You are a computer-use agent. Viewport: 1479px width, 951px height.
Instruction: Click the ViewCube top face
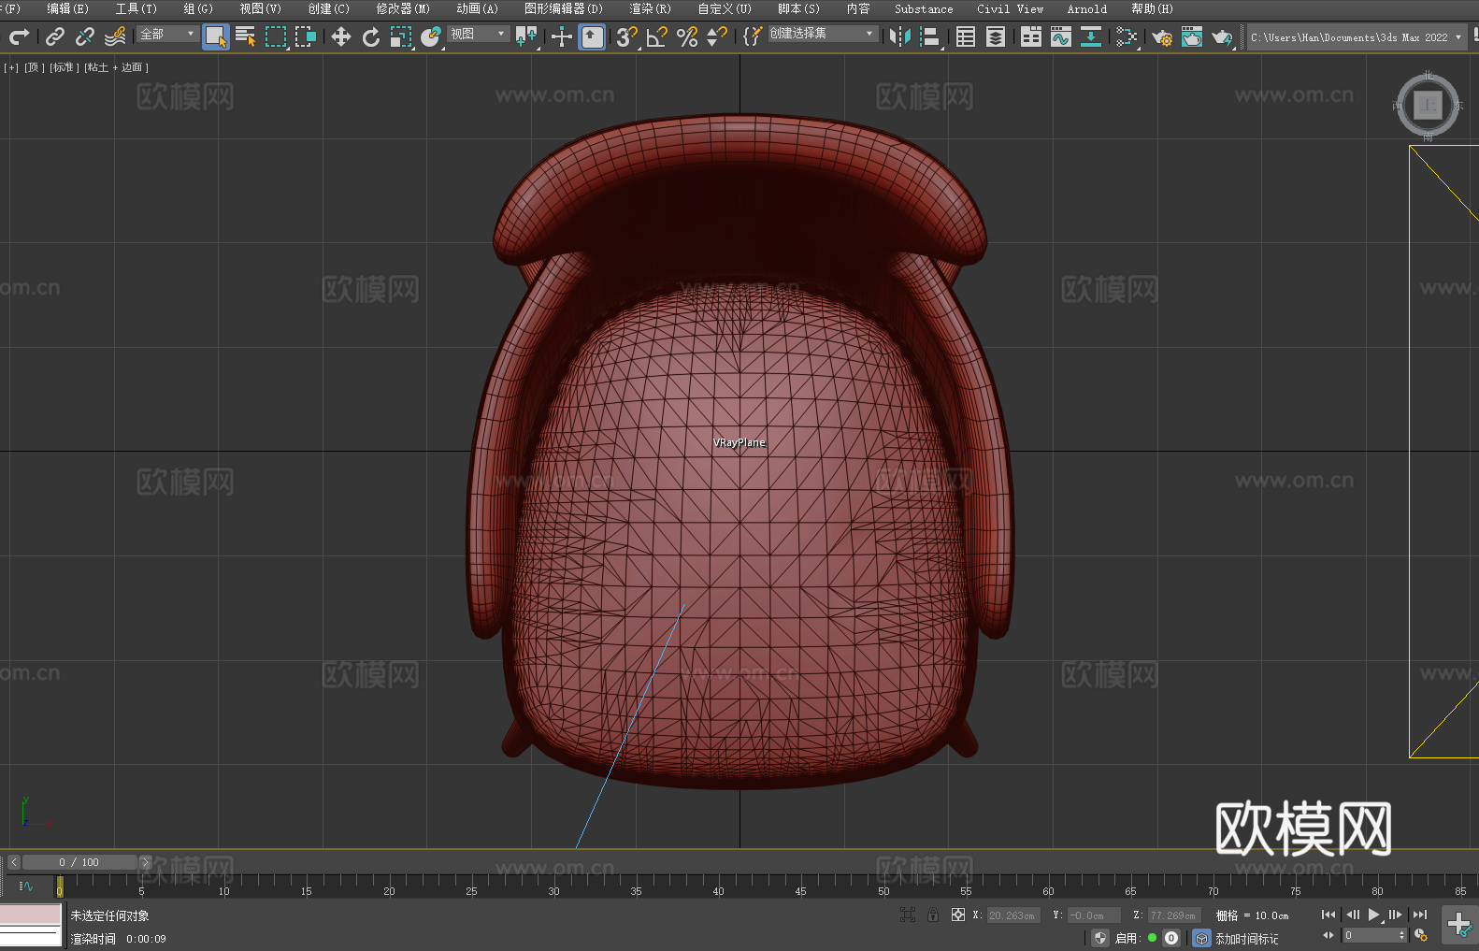[1428, 105]
